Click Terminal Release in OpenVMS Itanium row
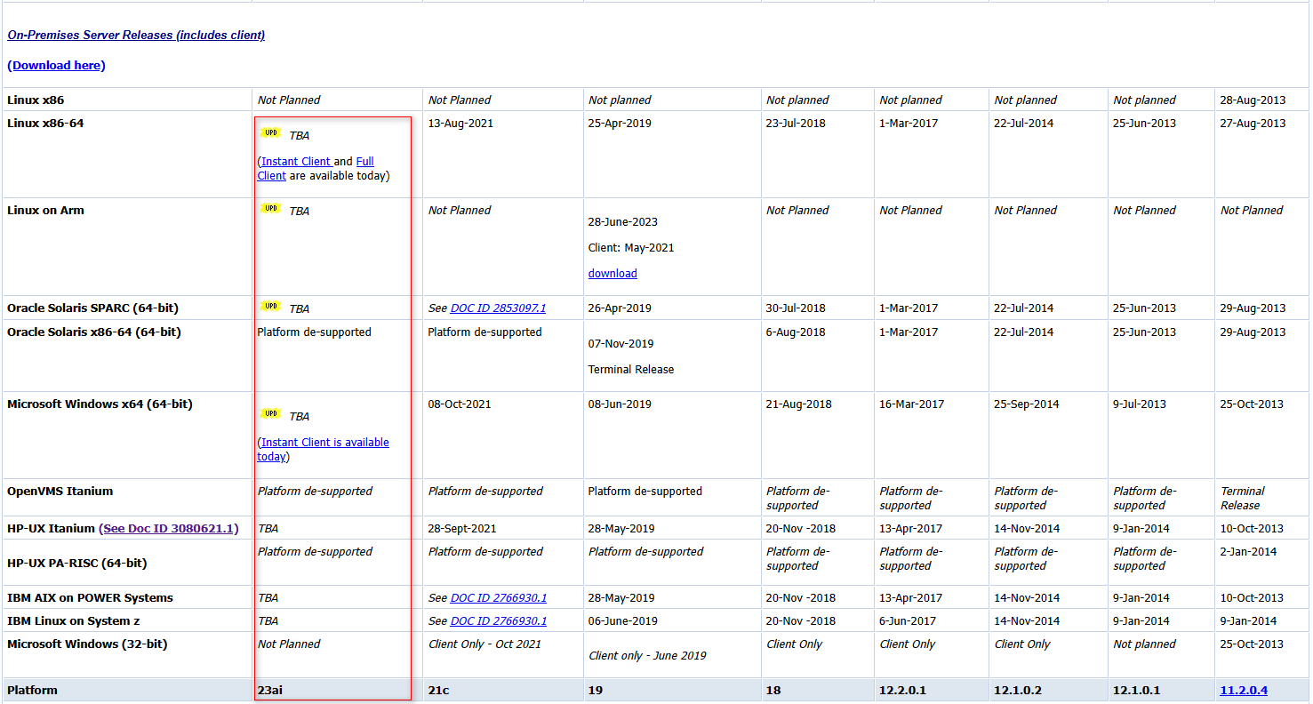The image size is (1313, 704). (x=1243, y=499)
